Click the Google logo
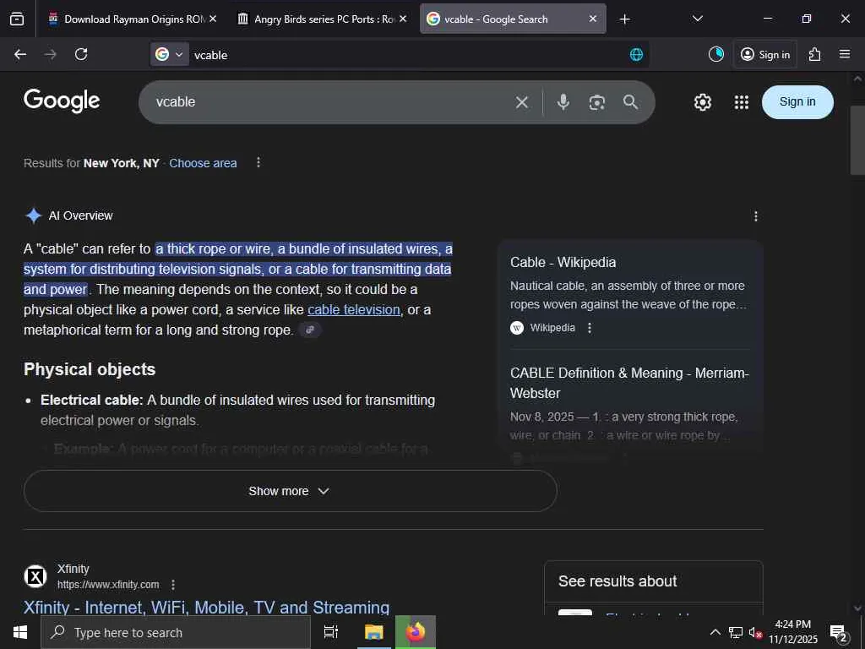 pos(62,101)
